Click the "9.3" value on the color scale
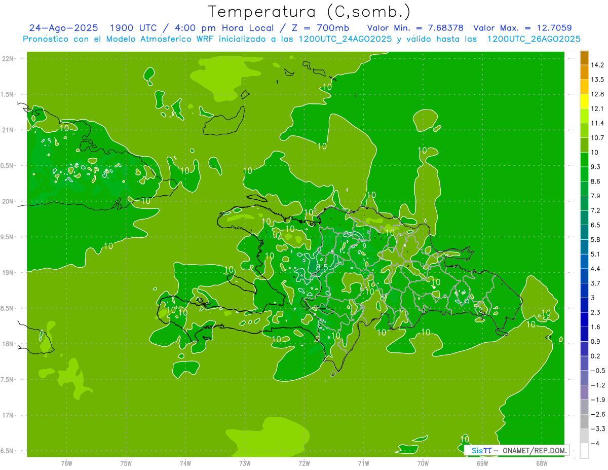The height and width of the screenshot is (470, 608). tap(596, 167)
